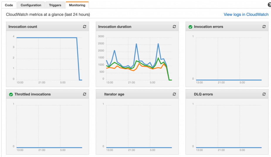This screenshot has width=271, height=157.
Task: Open the Configuration tab
Action: coord(31,5)
